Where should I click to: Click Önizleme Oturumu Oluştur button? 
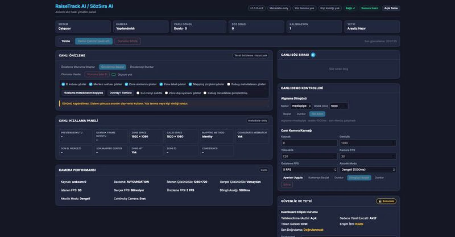click(x=78, y=67)
